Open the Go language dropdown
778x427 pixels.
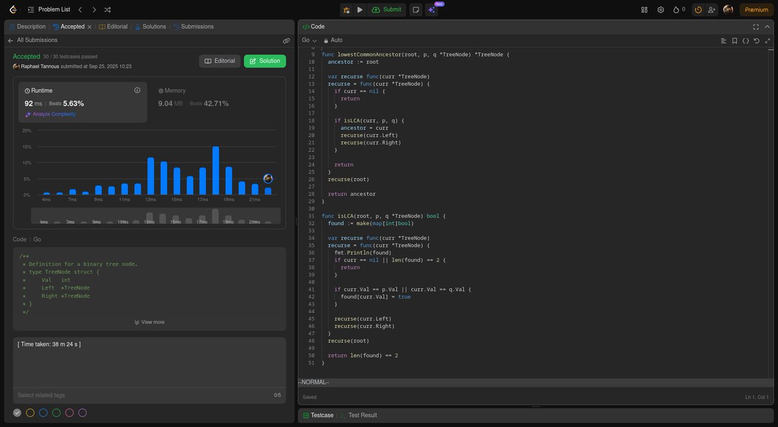pyautogui.click(x=309, y=40)
